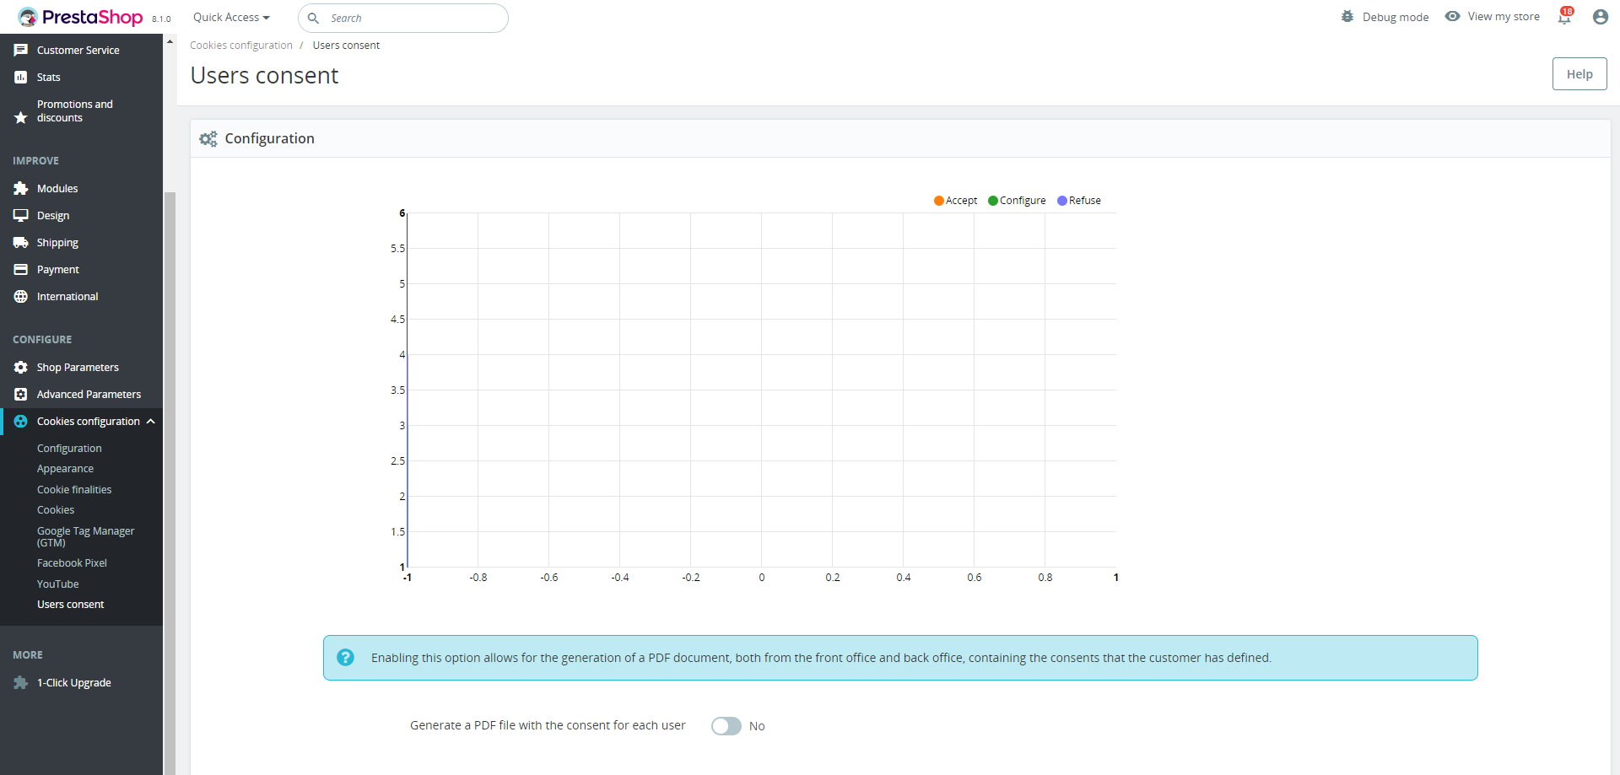Click the International globe icon
Viewport: 1620px width, 775px height.
pyautogui.click(x=21, y=296)
